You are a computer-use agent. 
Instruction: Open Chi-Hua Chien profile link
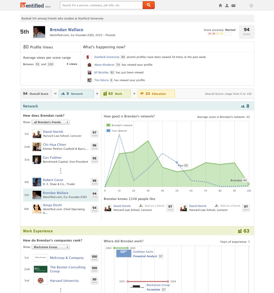click(54, 144)
